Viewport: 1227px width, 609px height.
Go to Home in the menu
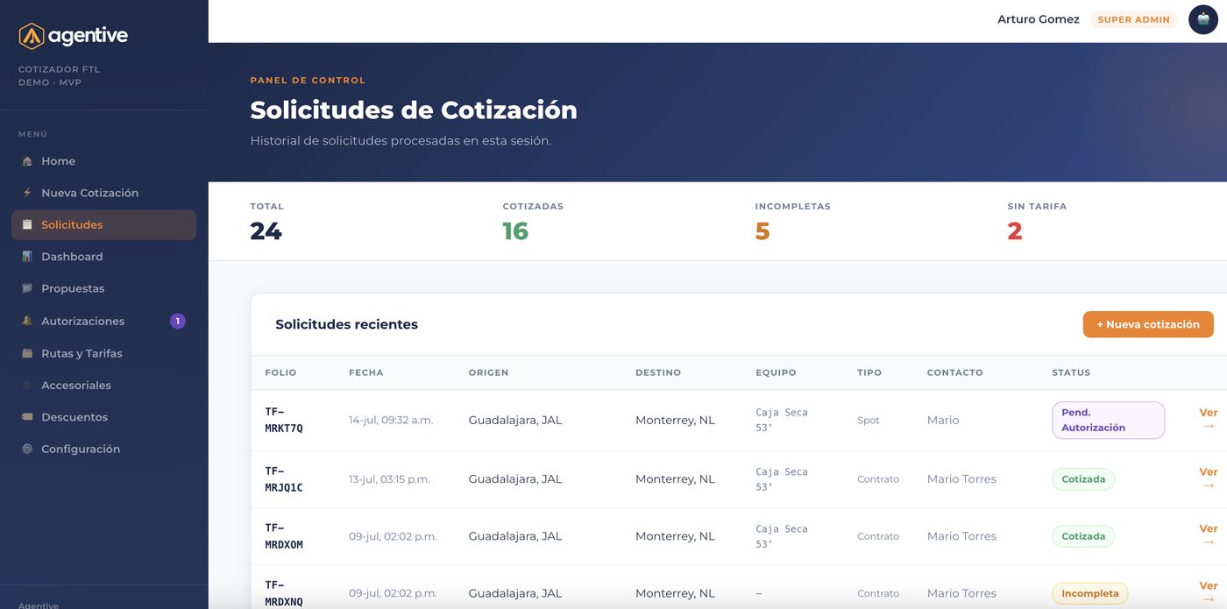103,161
